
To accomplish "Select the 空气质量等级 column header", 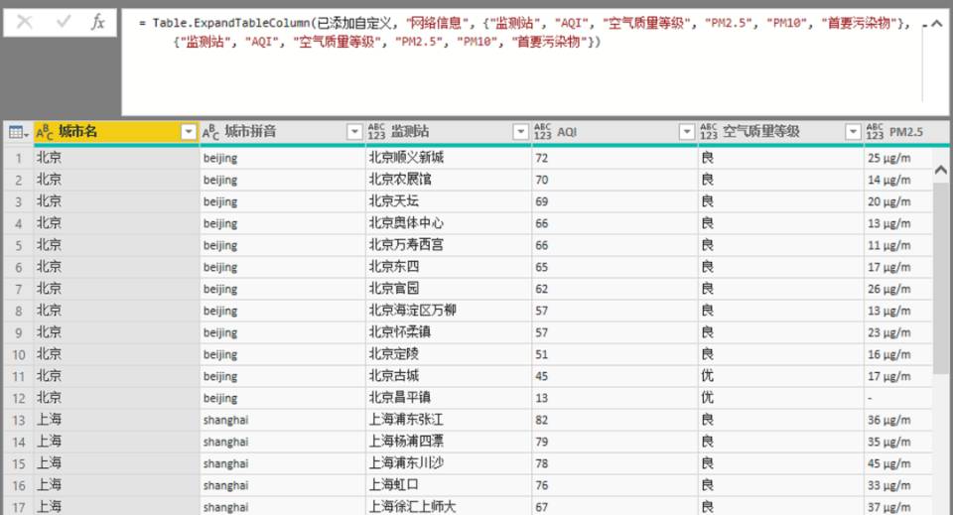I will pyautogui.click(x=781, y=132).
